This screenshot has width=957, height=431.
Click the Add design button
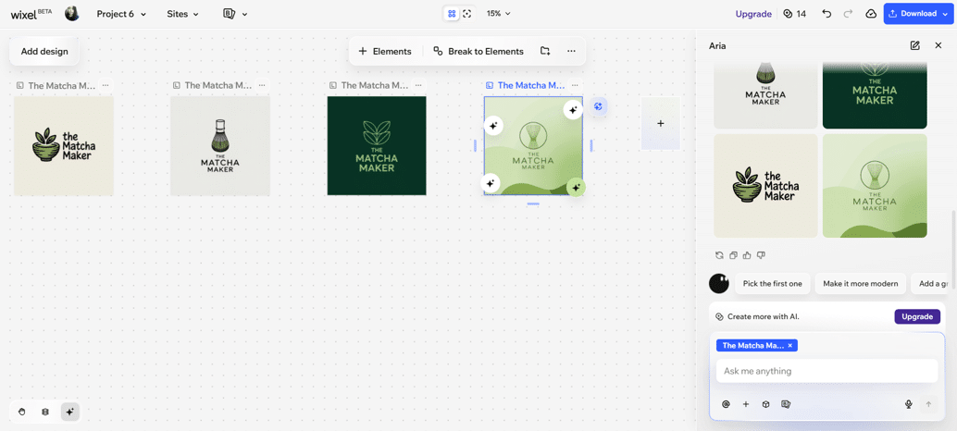tap(44, 51)
